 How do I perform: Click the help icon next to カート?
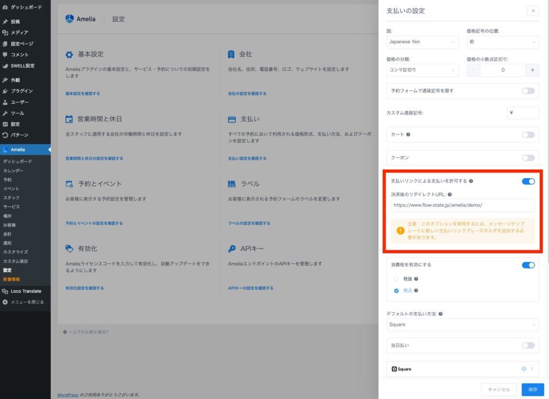[x=409, y=135]
